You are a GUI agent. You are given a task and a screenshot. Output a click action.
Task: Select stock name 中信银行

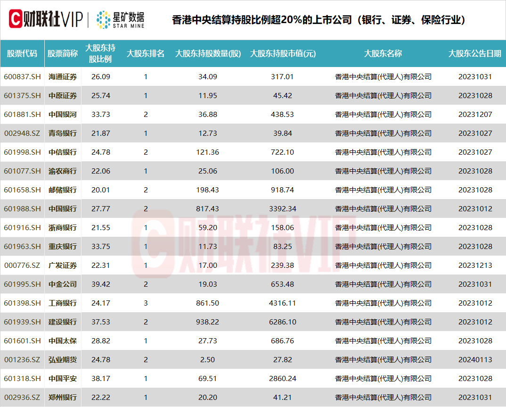pyautogui.click(x=63, y=152)
